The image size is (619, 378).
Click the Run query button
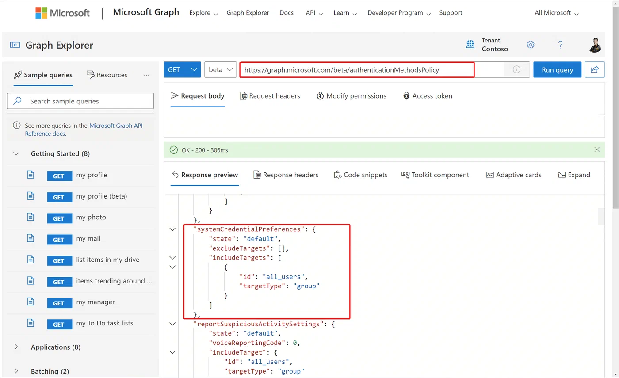click(558, 69)
